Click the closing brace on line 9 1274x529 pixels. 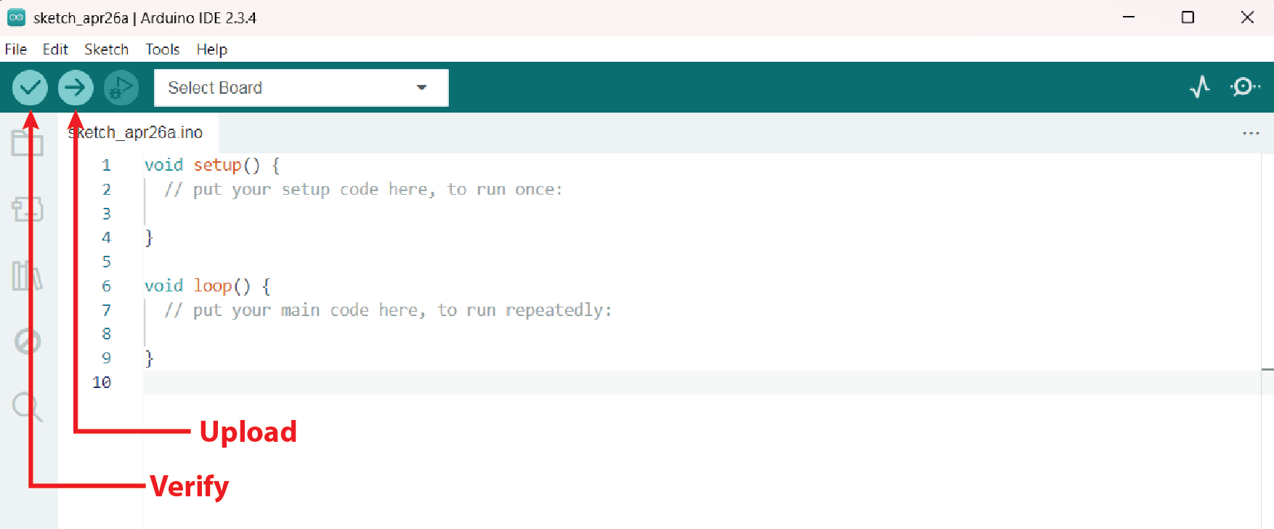click(149, 358)
